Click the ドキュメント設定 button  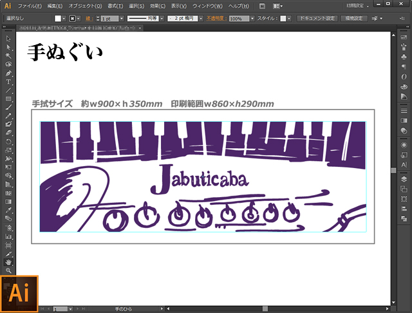317,19
